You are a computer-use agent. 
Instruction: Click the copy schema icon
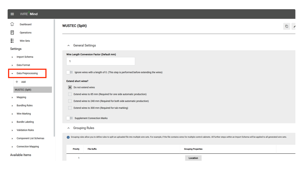pyautogui.click(x=287, y=26)
